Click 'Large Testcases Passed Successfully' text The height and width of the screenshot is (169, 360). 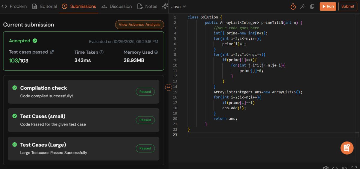point(54,153)
